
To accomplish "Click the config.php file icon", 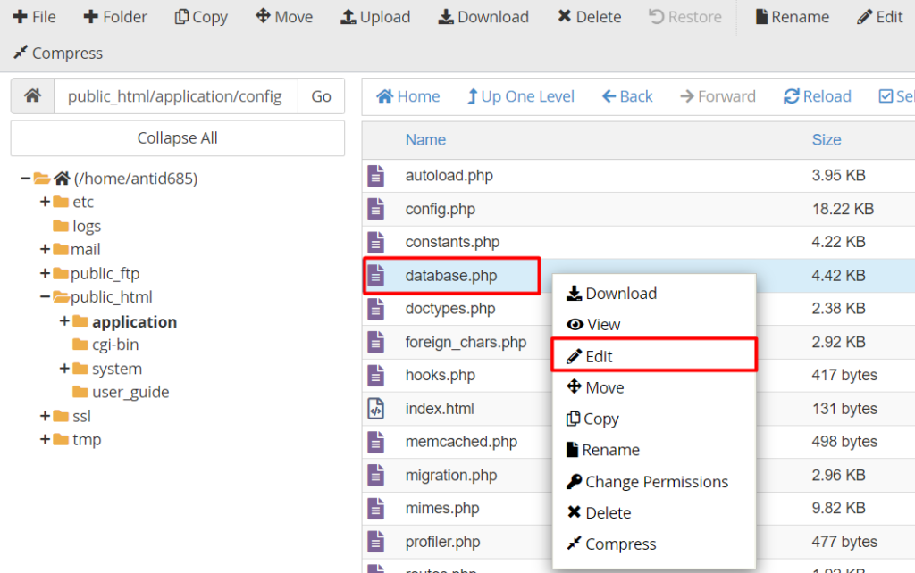I will point(376,209).
